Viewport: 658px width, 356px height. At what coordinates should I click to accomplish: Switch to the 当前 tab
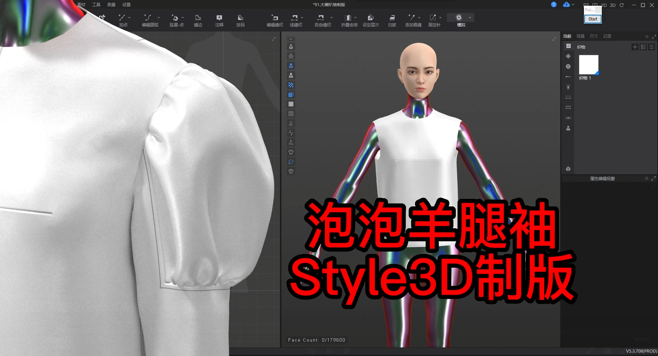[567, 36]
